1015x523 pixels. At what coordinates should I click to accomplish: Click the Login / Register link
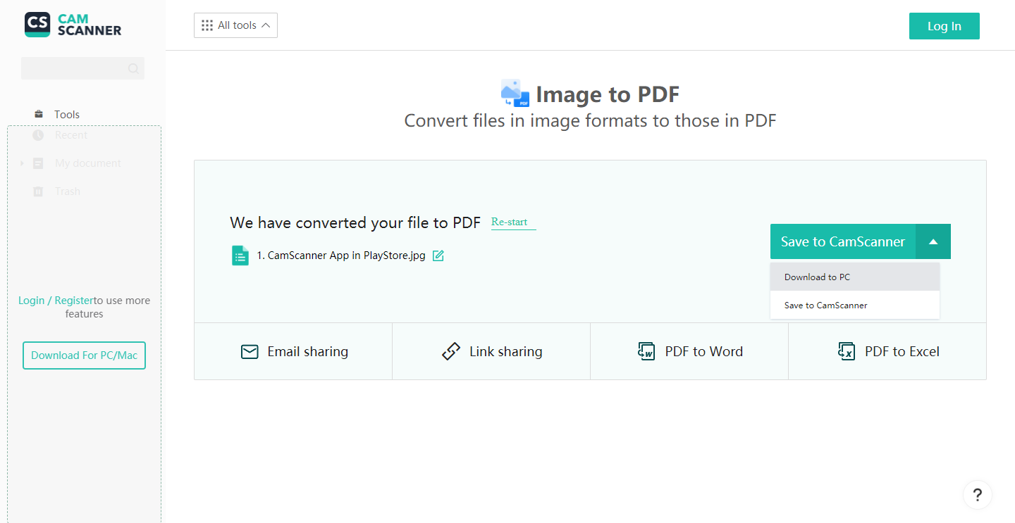point(56,301)
